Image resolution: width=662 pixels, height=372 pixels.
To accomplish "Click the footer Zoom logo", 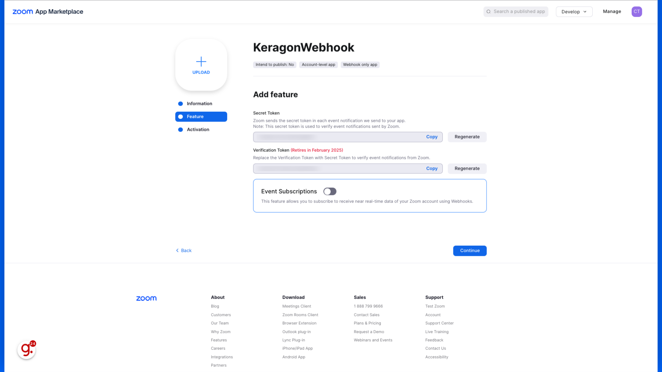I will pos(146,298).
